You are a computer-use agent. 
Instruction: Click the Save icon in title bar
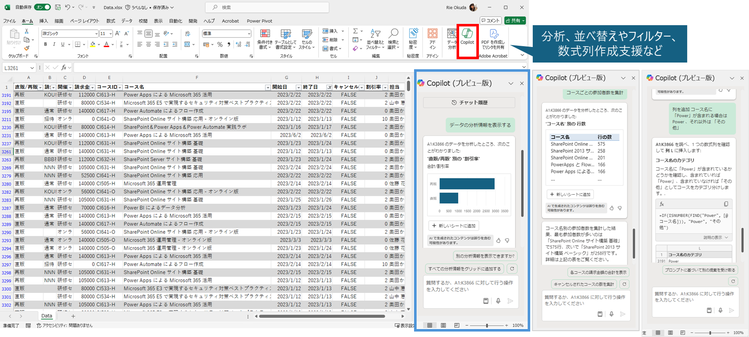pos(58,7)
